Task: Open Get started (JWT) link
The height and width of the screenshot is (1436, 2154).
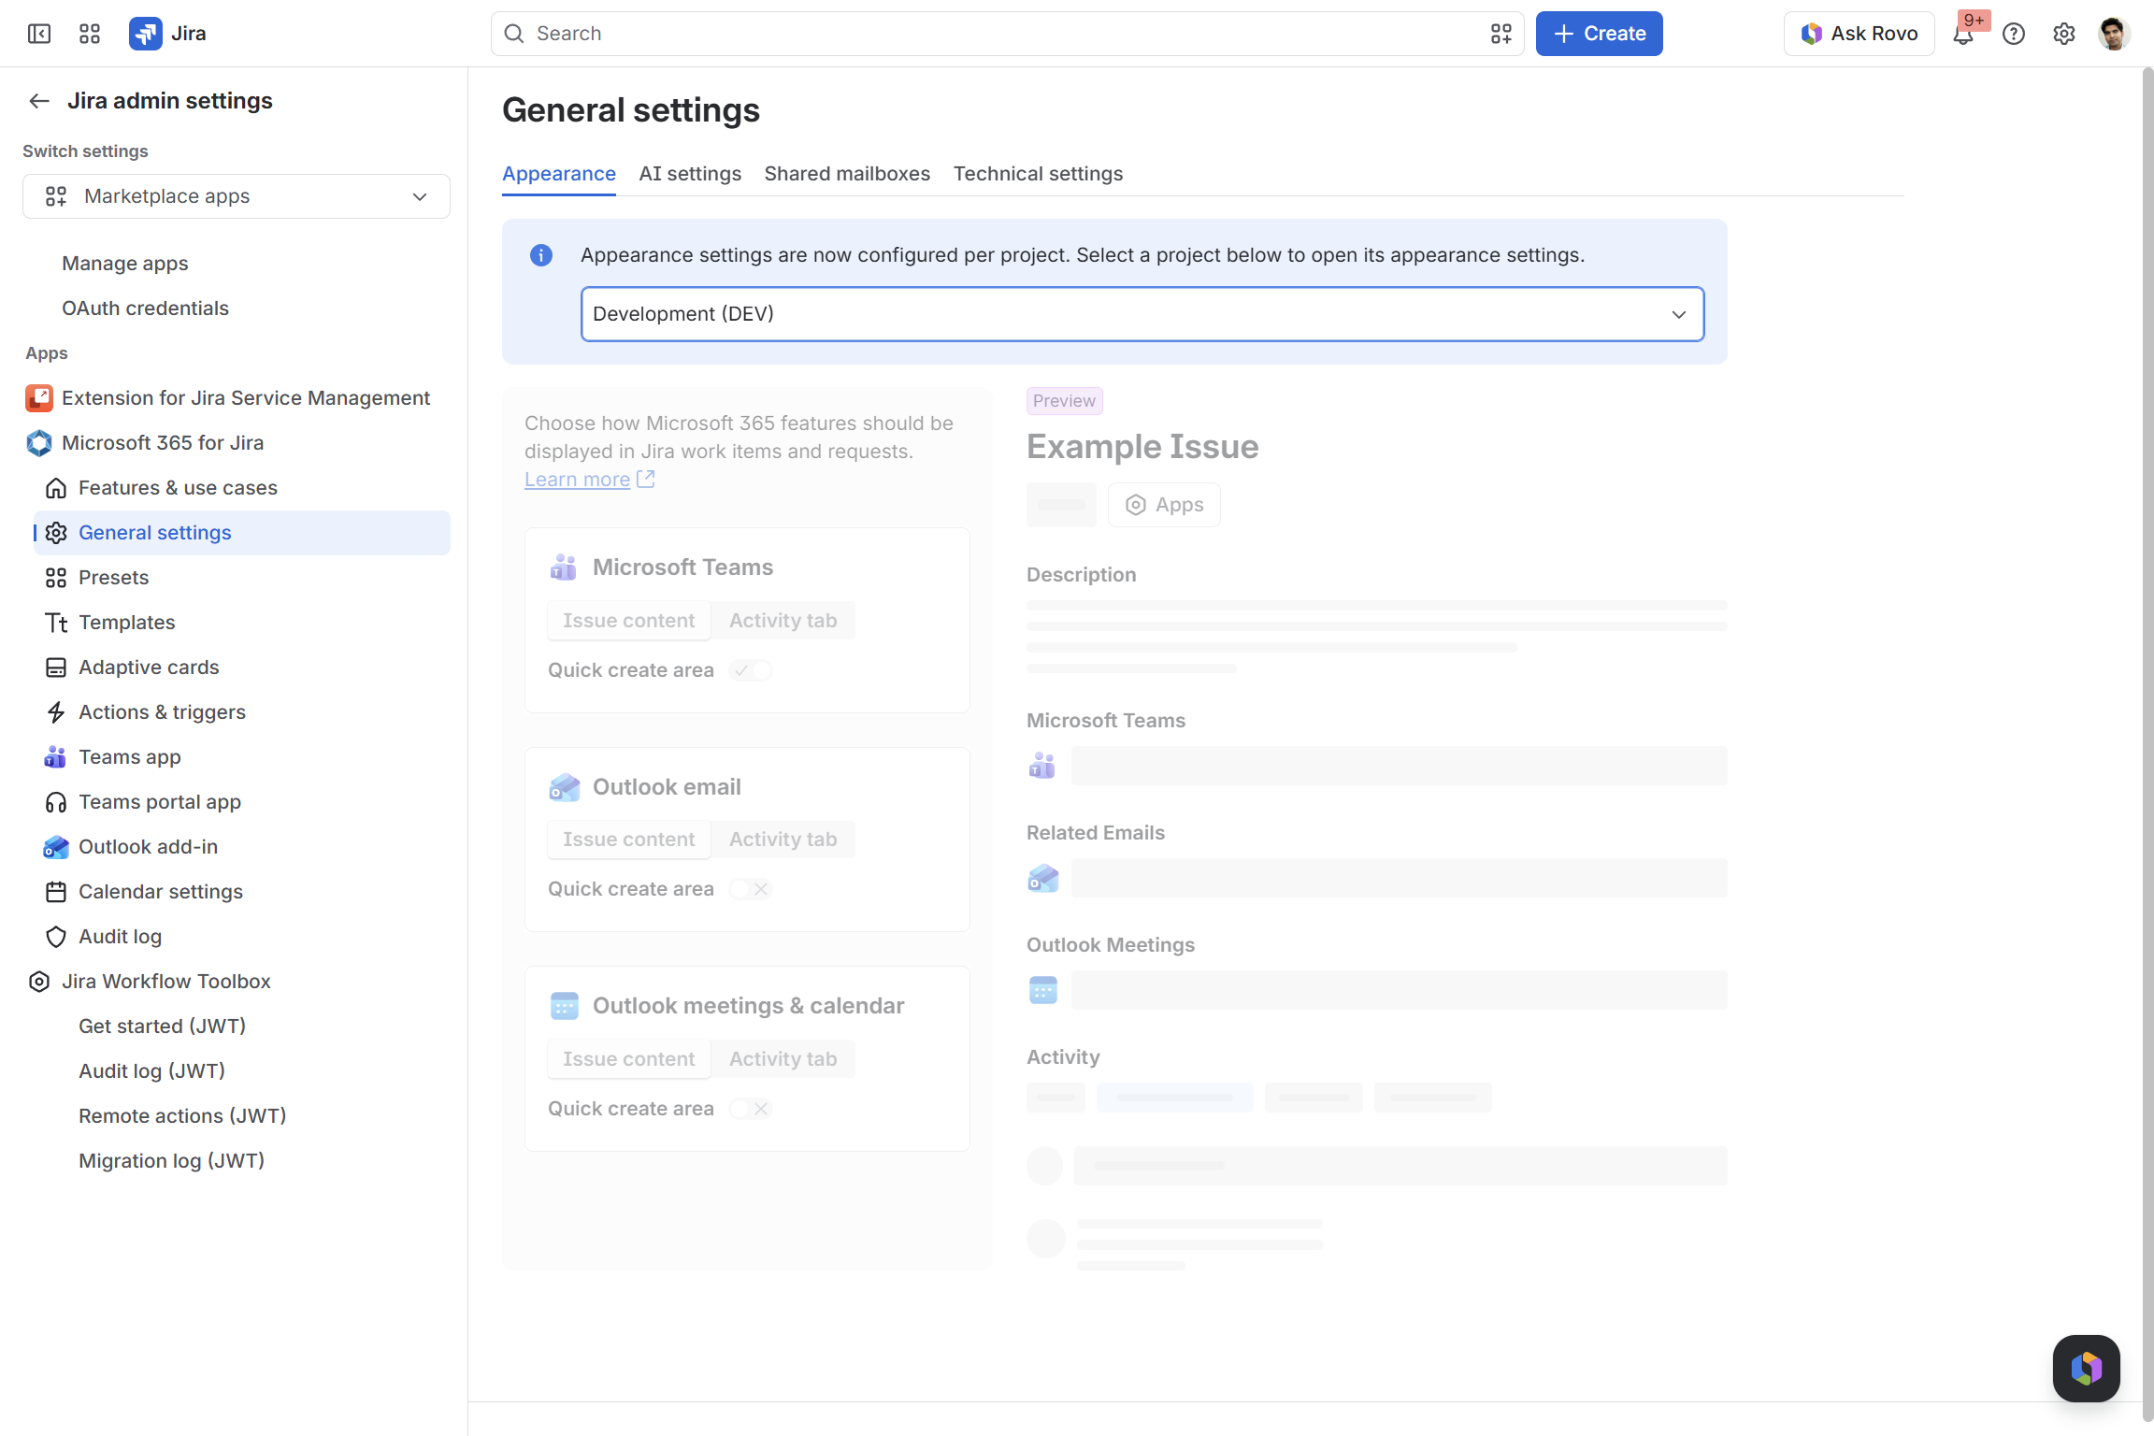Action: click(x=162, y=1027)
